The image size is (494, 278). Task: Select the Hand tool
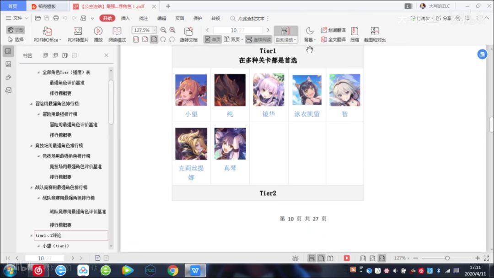point(16,30)
